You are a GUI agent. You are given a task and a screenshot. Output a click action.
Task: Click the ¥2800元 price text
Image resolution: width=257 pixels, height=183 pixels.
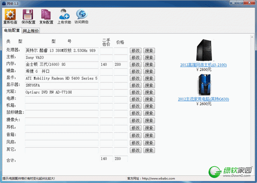click(x=204, y=70)
